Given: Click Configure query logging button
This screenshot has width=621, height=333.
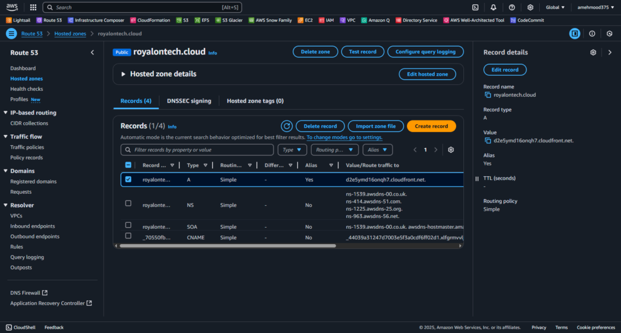Looking at the screenshot, I should click(425, 52).
